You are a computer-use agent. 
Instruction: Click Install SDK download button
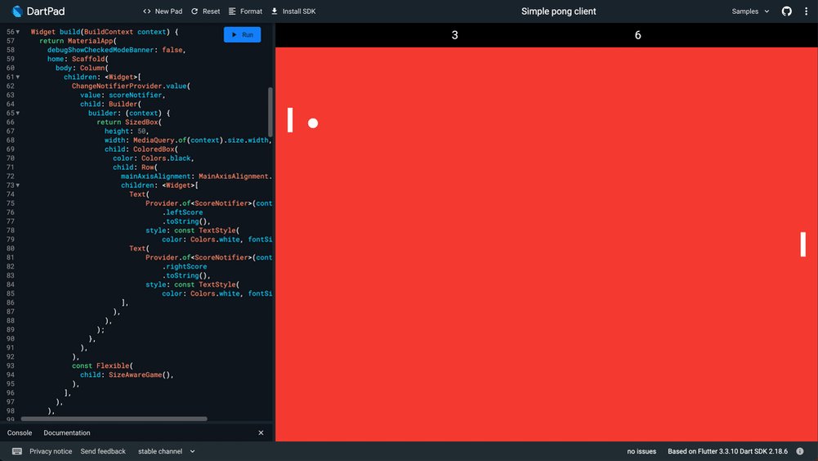293,11
